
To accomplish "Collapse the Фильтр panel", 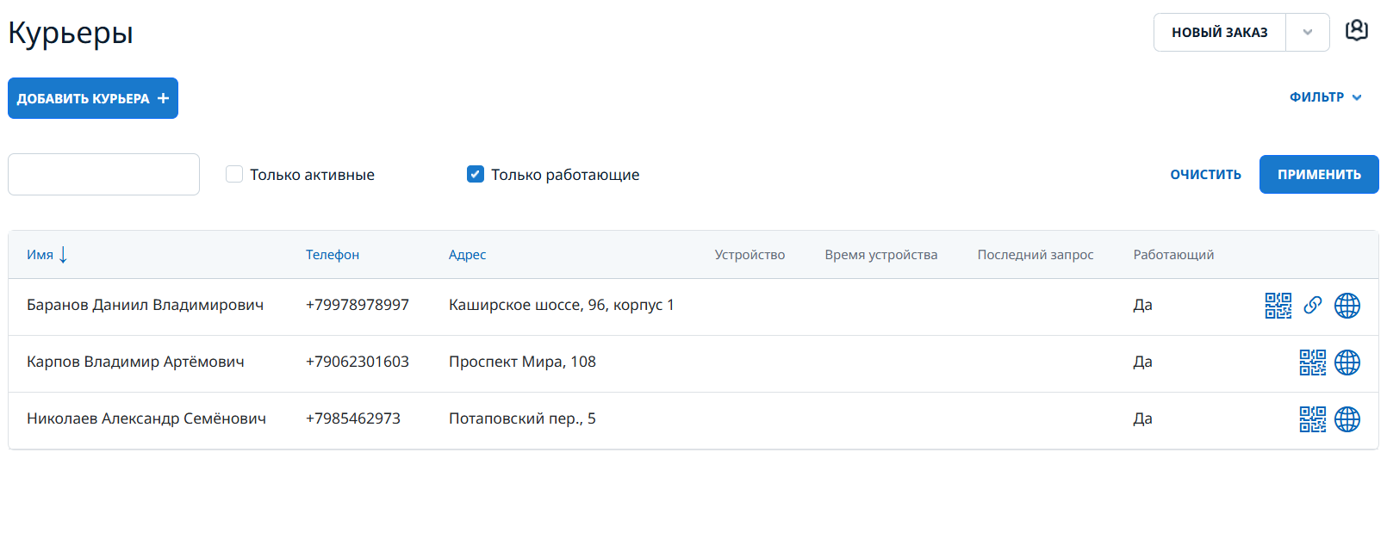I will [1325, 97].
